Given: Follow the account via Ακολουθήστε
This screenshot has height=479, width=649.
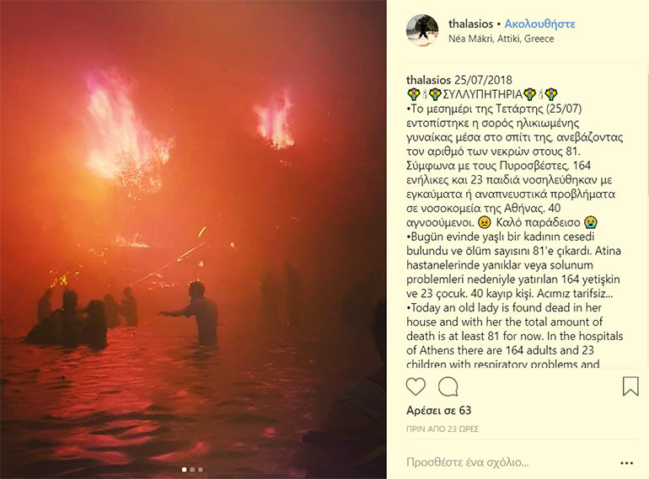Looking at the screenshot, I should coord(539,24).
